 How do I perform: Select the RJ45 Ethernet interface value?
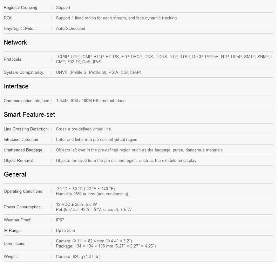point(91,101)
